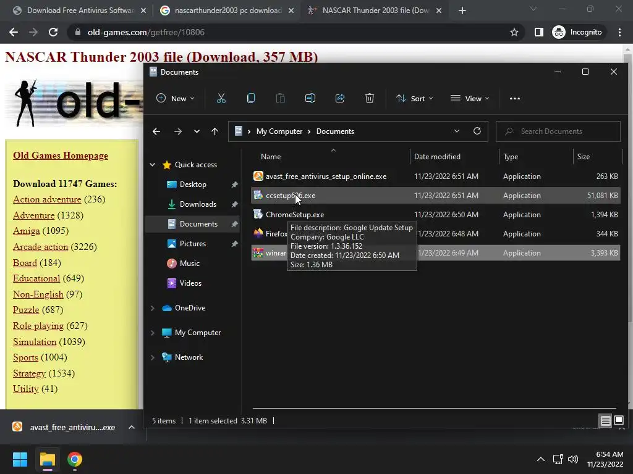This screenshot has height=474, width=633.
Task: Go back in File Explorer navigation
Action: tap(156, 131)
